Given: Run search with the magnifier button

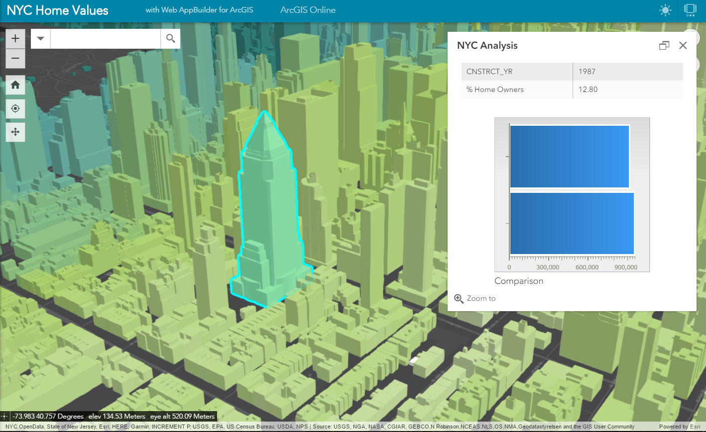Looking at the screenshot, I should point(170,38).
